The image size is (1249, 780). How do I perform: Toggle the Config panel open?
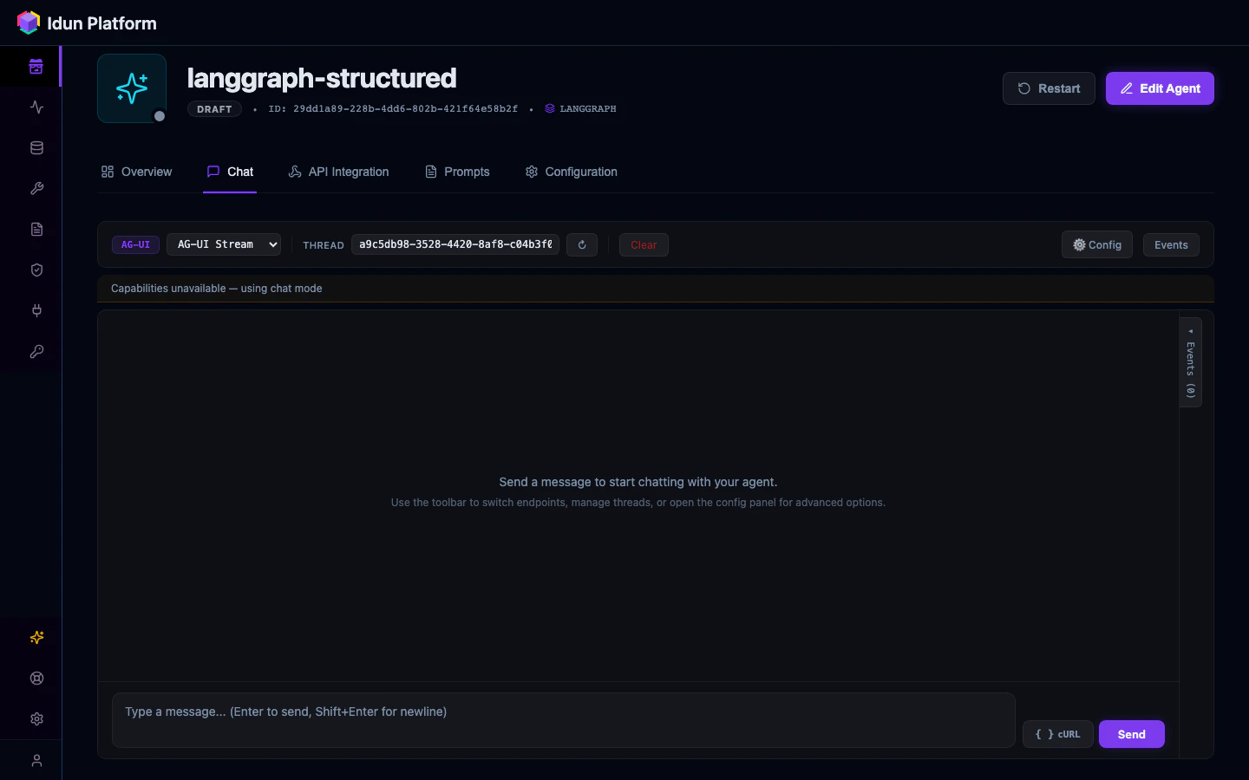[x=1096, y=244]
